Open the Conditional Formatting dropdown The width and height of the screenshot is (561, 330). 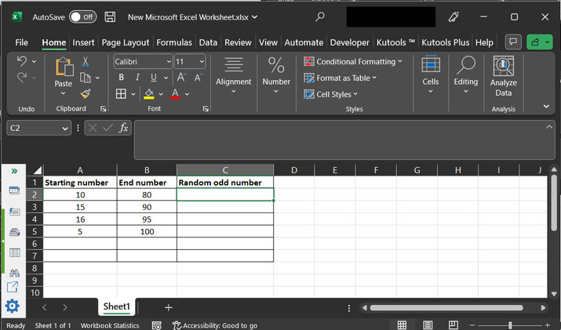353,61
